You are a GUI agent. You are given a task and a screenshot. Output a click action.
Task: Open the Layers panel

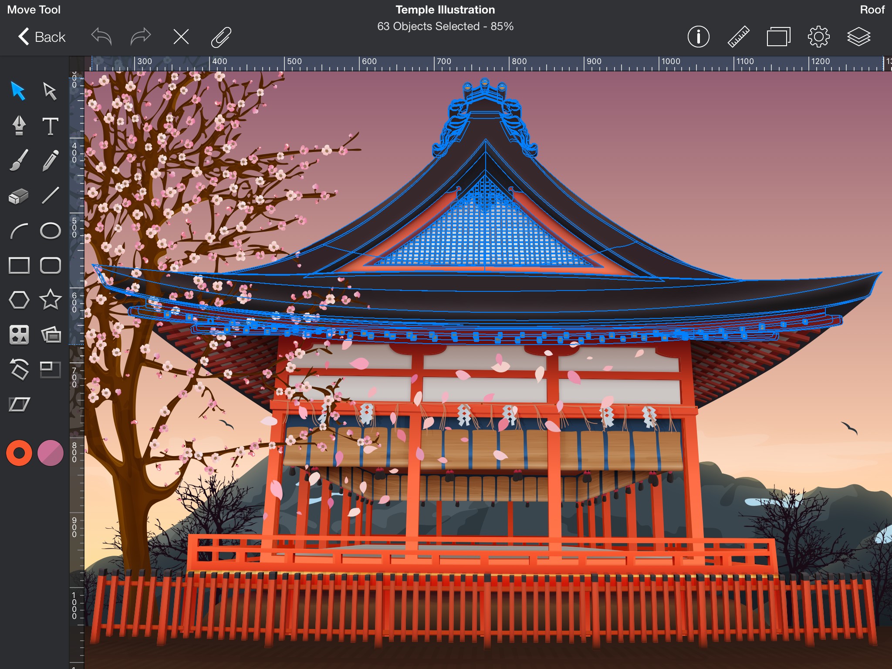click(x=859, y=37)
